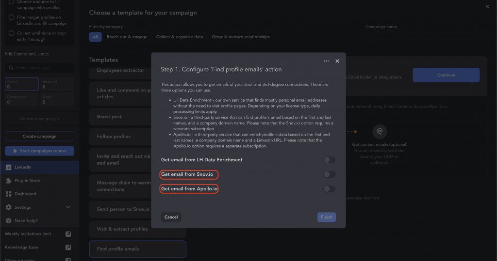Open the Weekly invitations limit external link icon
Image resolution: width=497 pixels, height=261 pixels.
68,234
